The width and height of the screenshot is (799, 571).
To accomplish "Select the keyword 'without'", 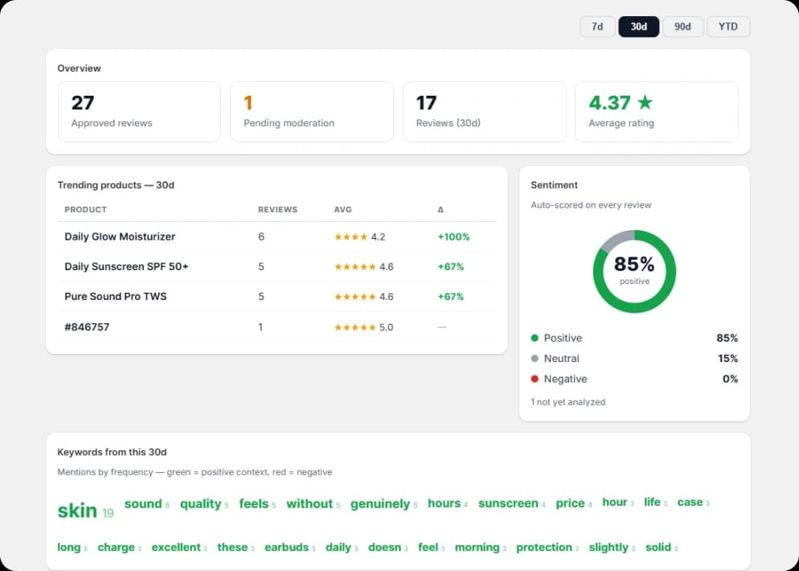I will [x=309, y=503].
